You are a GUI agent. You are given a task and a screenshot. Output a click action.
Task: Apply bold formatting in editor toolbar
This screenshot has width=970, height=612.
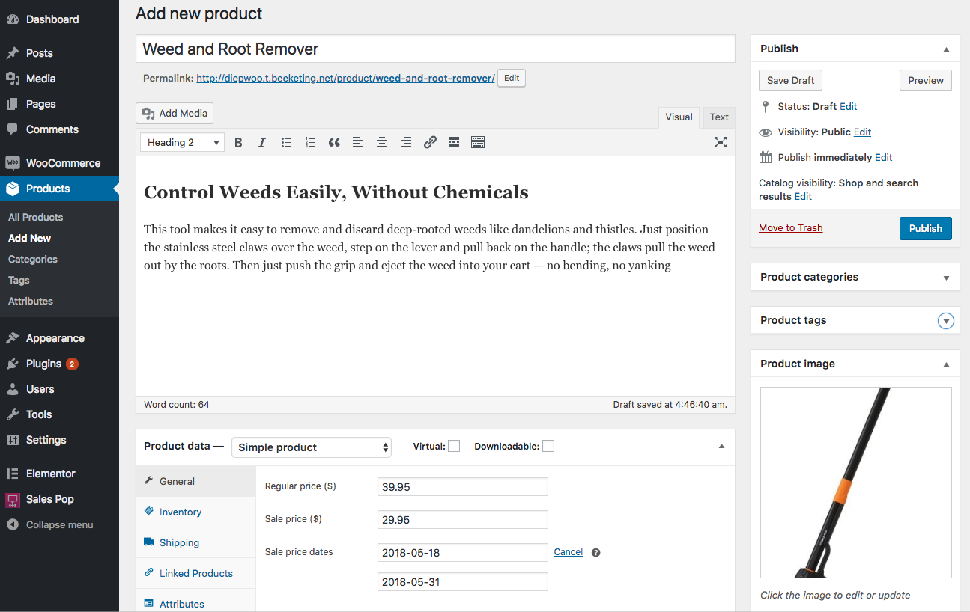click(238, 142)
